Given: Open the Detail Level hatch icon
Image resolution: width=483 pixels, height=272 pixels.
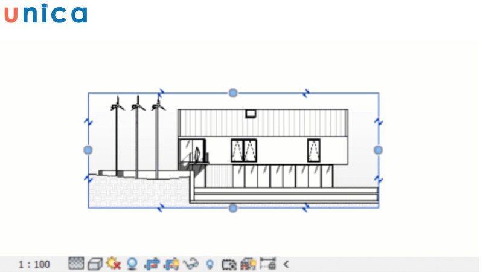Looking at the screenshot, I should pos(76,264).
